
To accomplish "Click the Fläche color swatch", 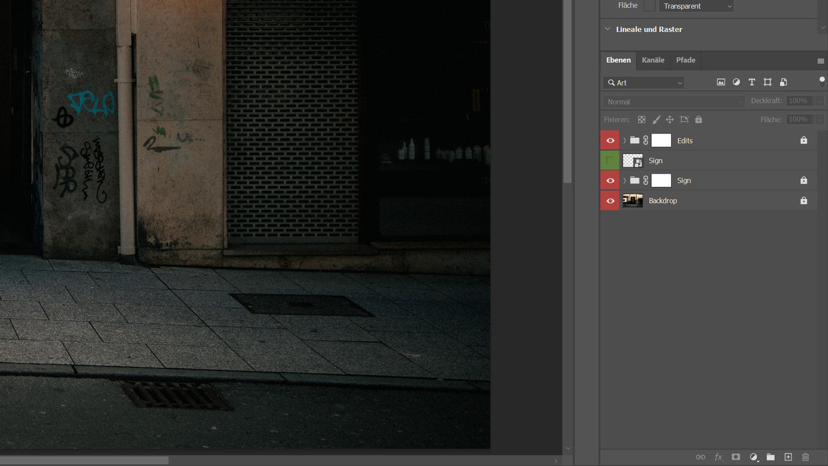I will (649, 6).
